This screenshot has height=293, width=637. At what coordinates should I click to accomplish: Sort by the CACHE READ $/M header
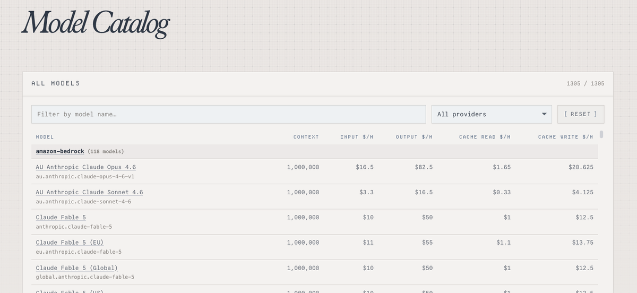pos(485,137)
